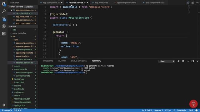Click the editor minimap
The image size is (200, 112).
(189, 9)
